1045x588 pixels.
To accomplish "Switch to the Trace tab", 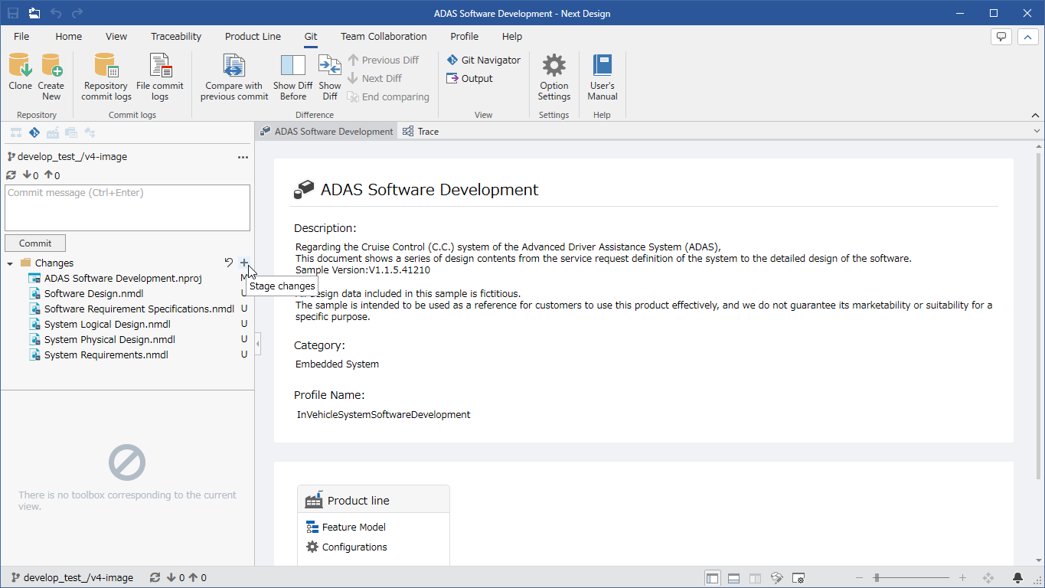I will [x=420, y=132].
